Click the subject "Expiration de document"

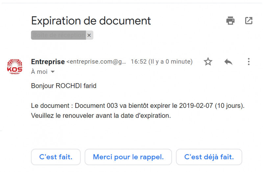91,21
